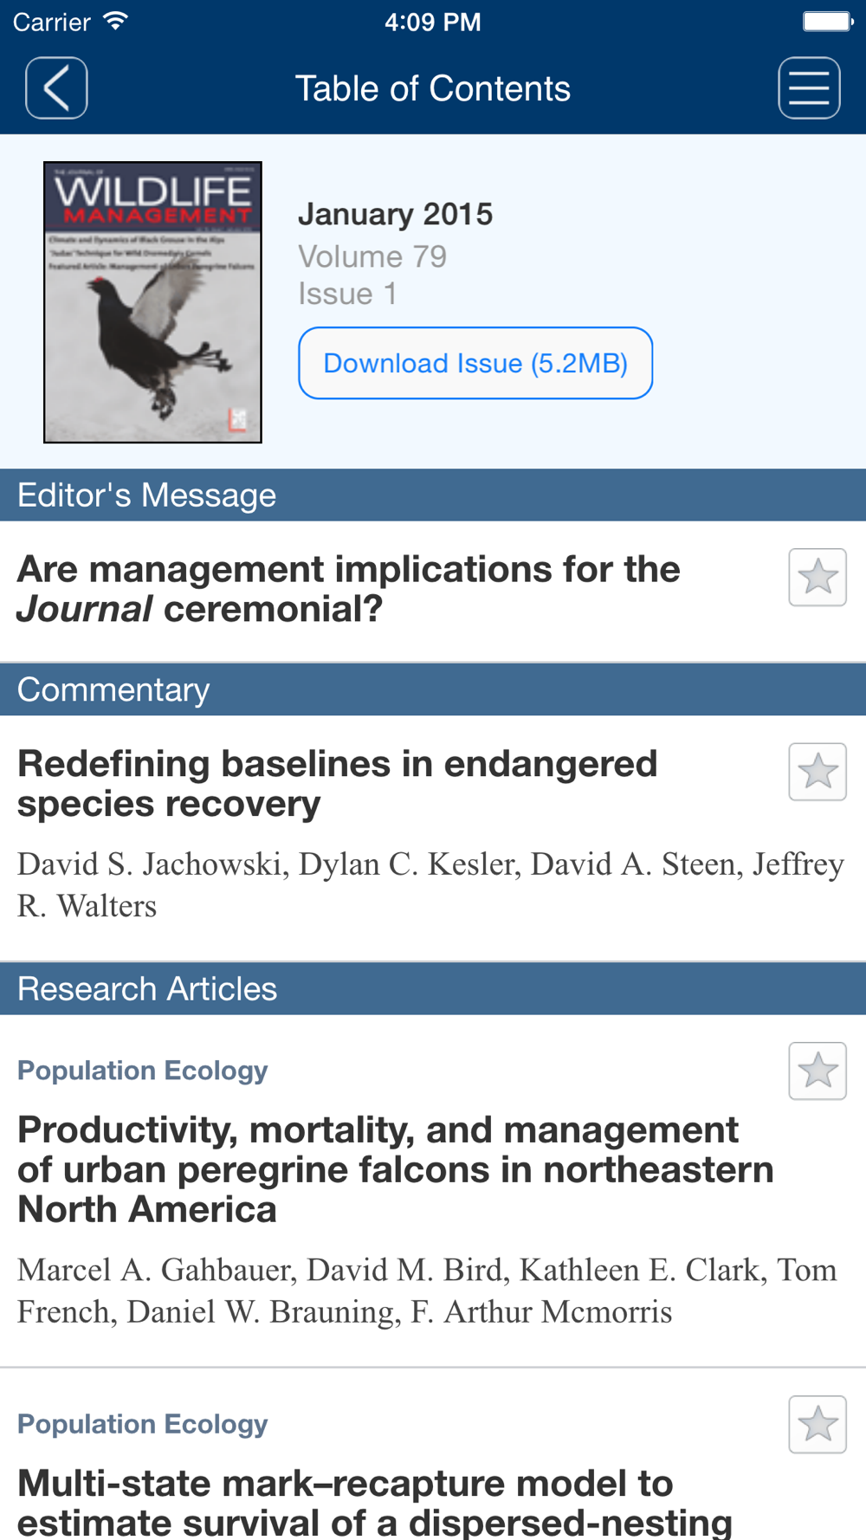The height and width of the screenshot is (1540, 866).
Task: Open the hamburger menu icon
Action: [x=809, y=88]
